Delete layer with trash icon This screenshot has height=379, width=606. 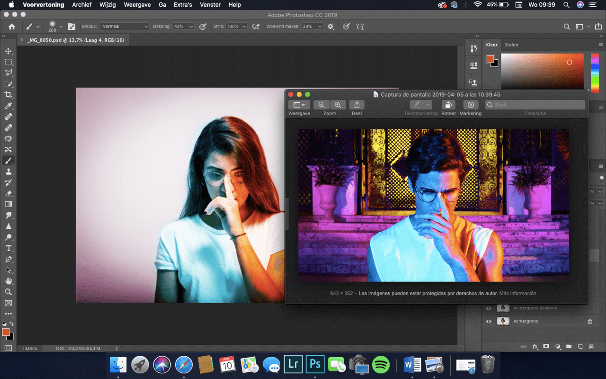(x=591, y=347)
